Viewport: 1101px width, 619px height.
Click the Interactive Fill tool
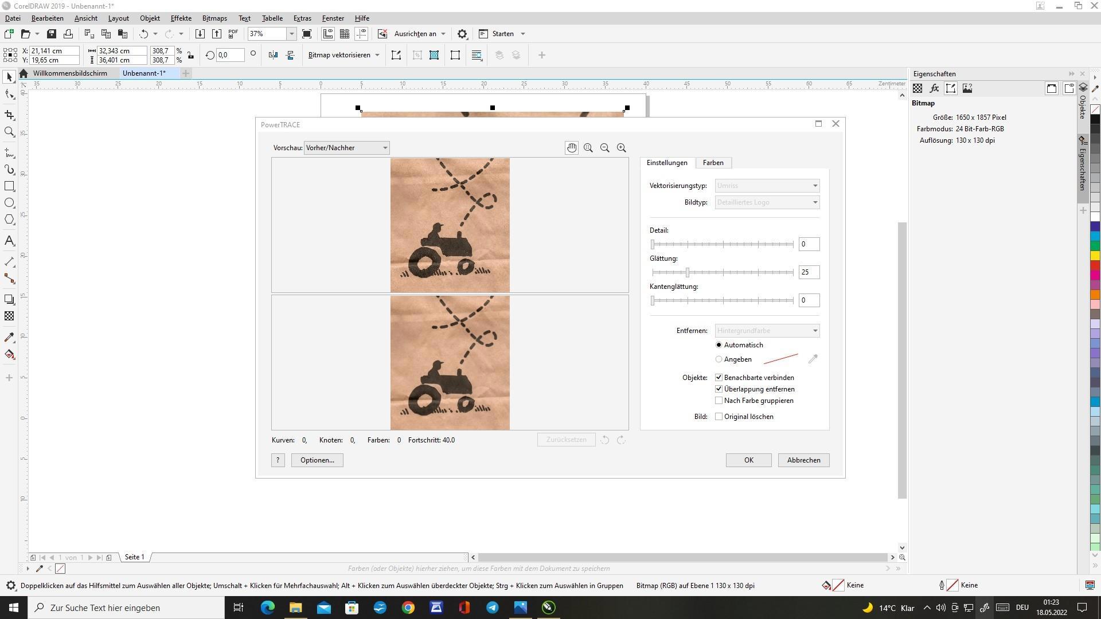pos(9,354)
